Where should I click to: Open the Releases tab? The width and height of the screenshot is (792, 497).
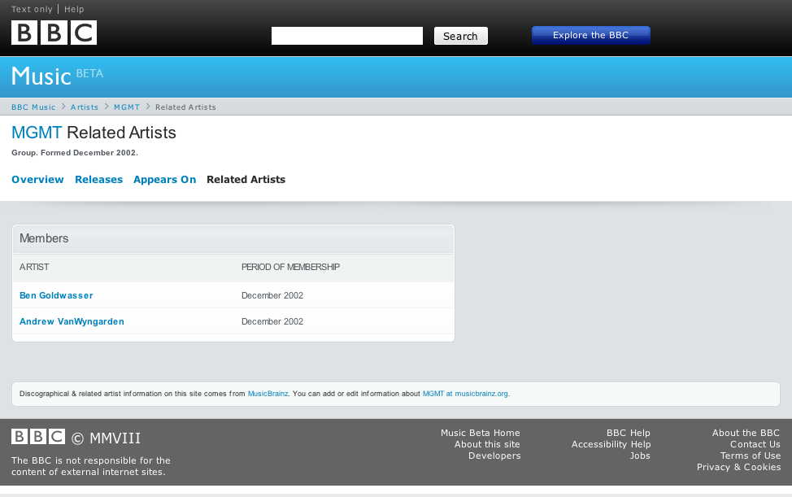[99, 179]
